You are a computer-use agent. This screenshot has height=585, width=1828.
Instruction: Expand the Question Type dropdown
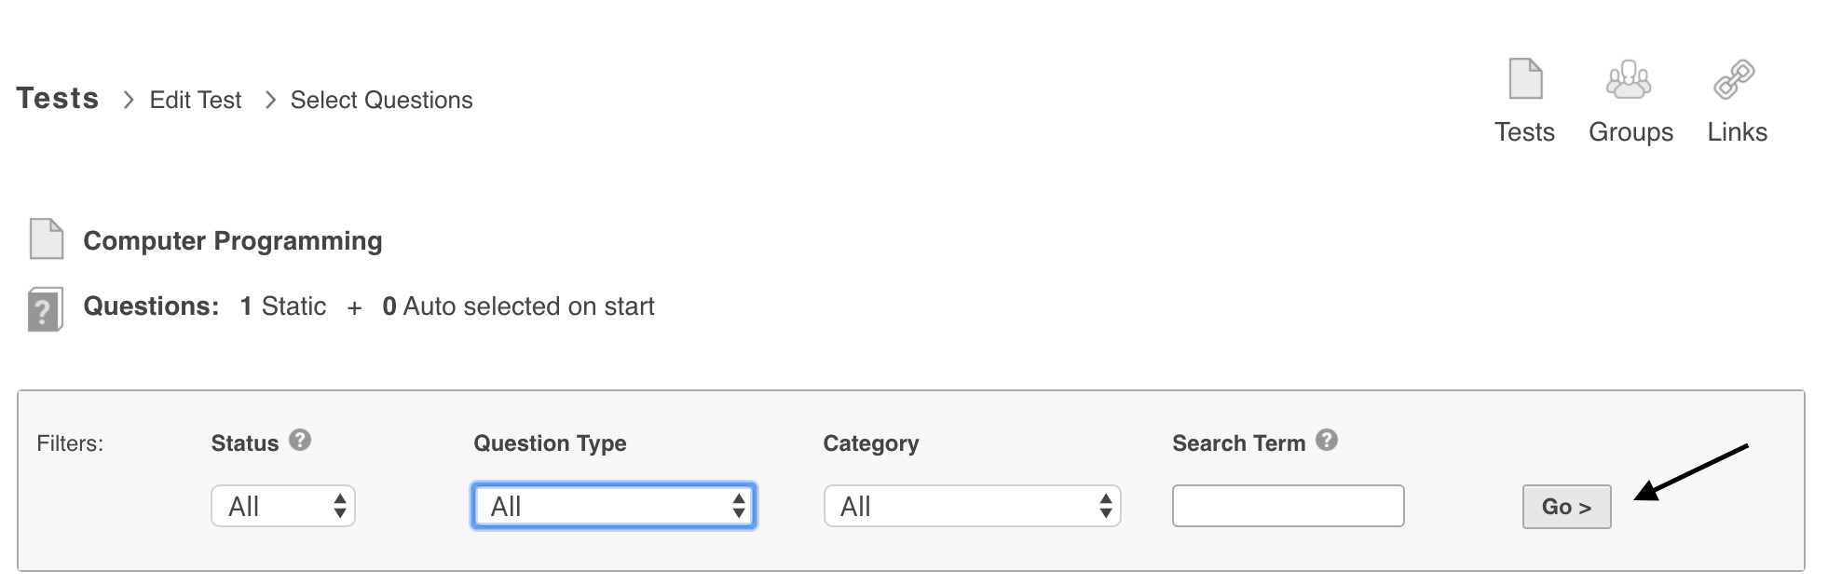point(614,506)
